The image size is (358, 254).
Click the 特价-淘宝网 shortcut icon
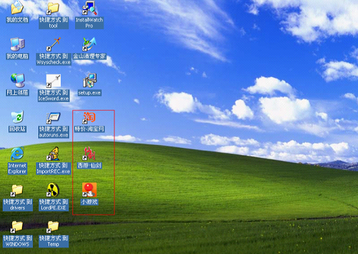pyautogui.click(x=89, y=118)
